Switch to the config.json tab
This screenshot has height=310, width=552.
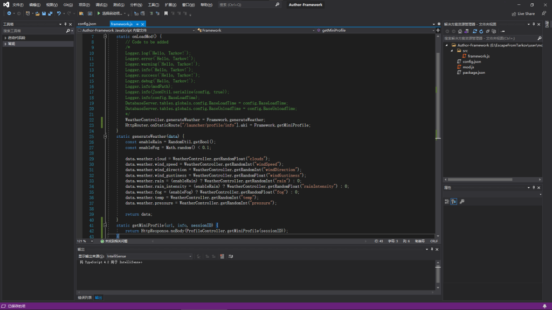click(87, 24)
